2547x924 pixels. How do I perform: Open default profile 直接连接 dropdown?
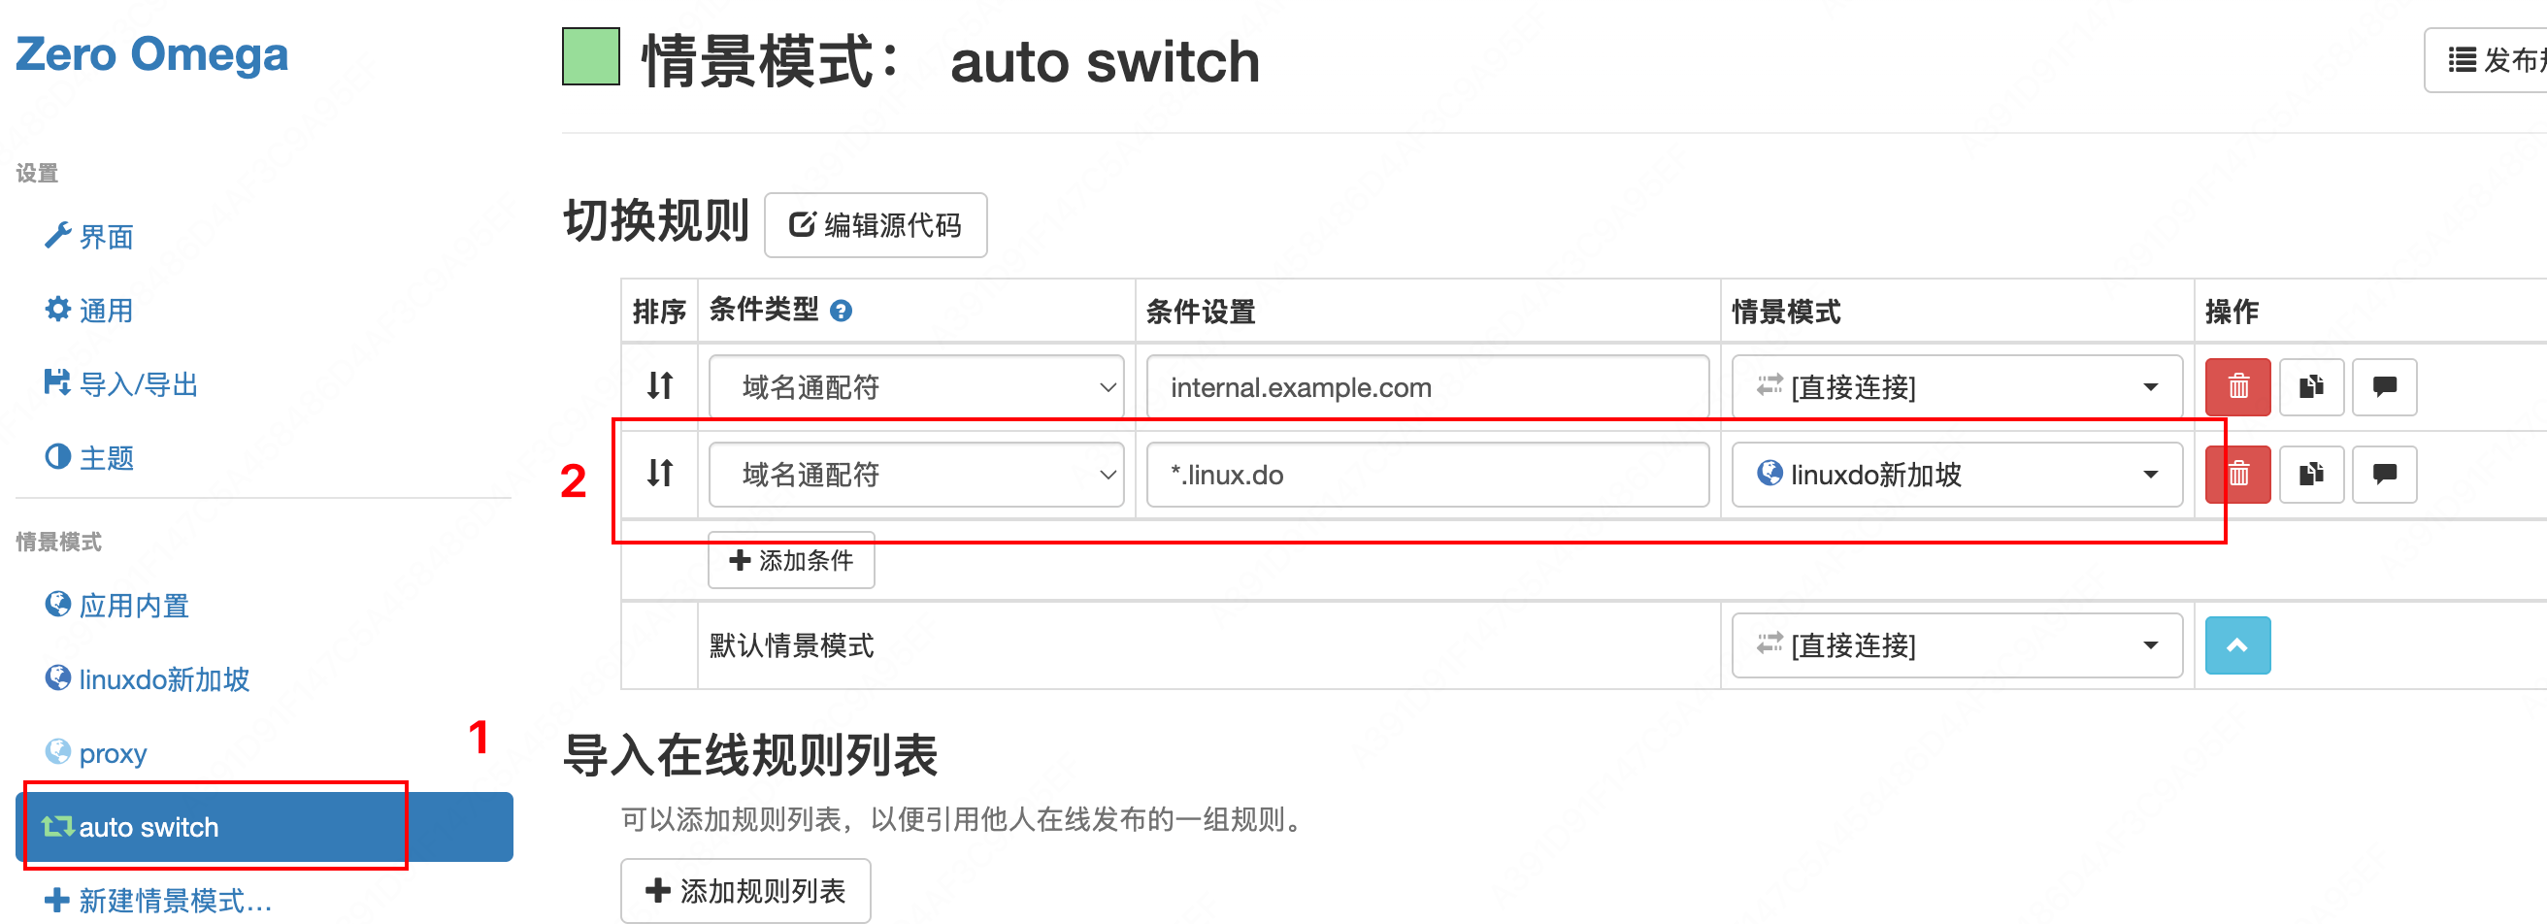pyautogui.click(x=1957, y=645)
